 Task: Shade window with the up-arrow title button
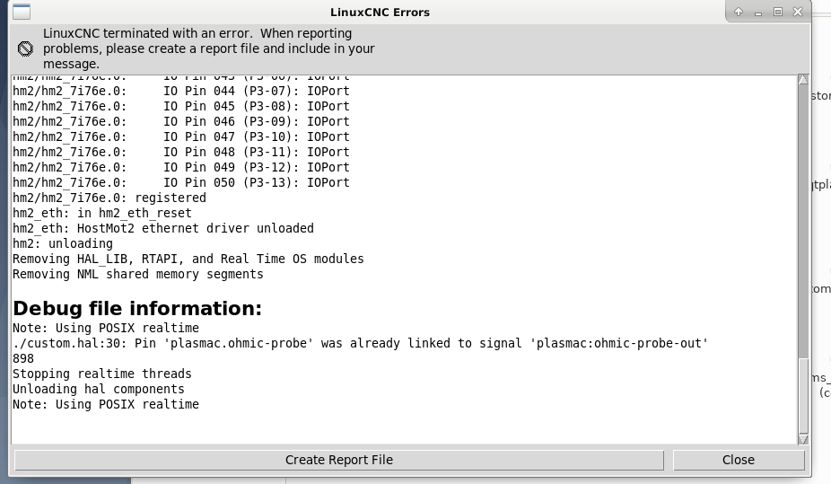[739, 12]
